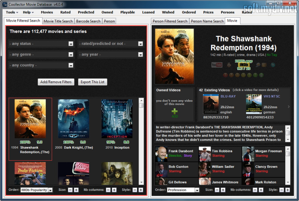Open Morgan Freeman's person entry

[x=263, y=154]
